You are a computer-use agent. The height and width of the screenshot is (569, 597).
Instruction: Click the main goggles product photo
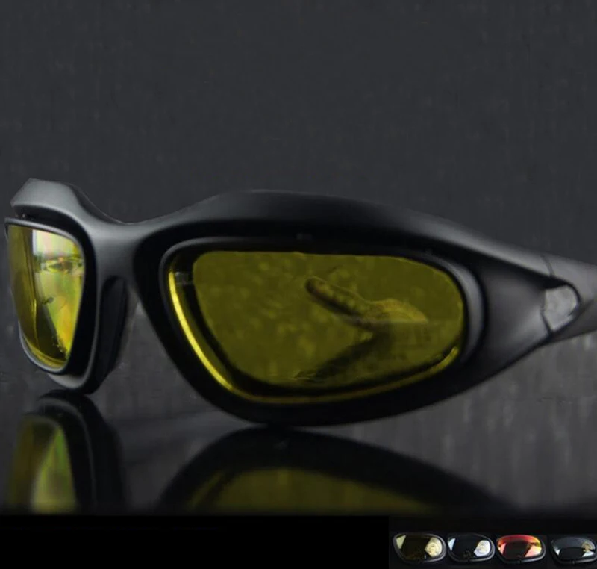click(298, 258)
